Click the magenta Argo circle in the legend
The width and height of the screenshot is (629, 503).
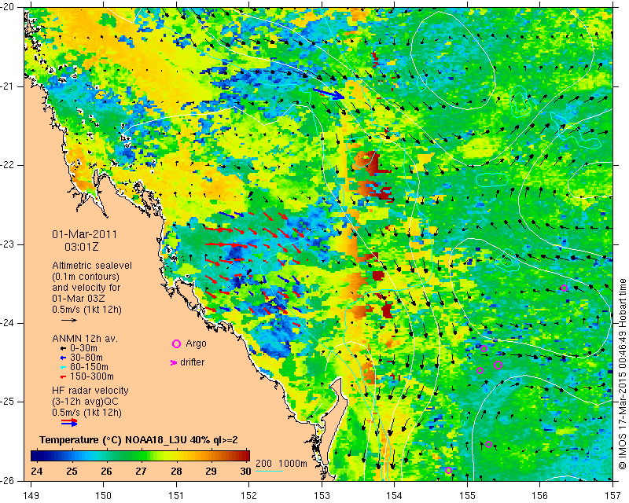click(176, 343)
